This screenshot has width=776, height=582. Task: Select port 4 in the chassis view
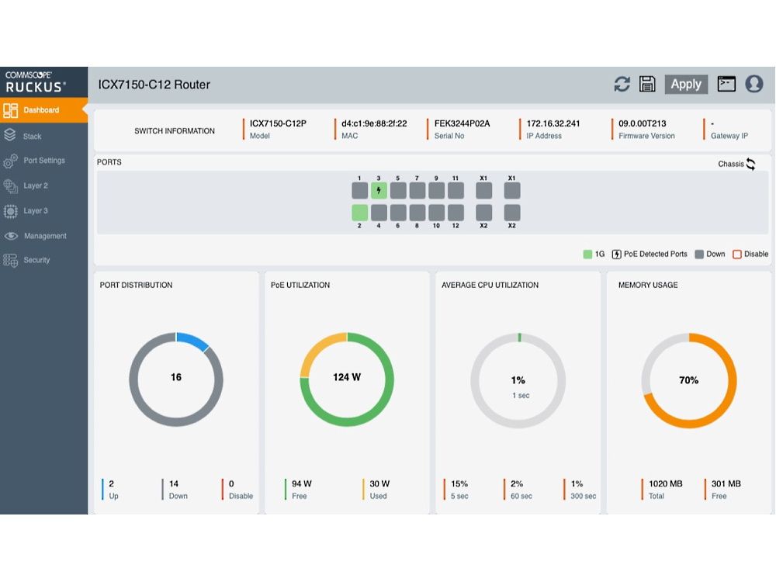tap(379, 213)
